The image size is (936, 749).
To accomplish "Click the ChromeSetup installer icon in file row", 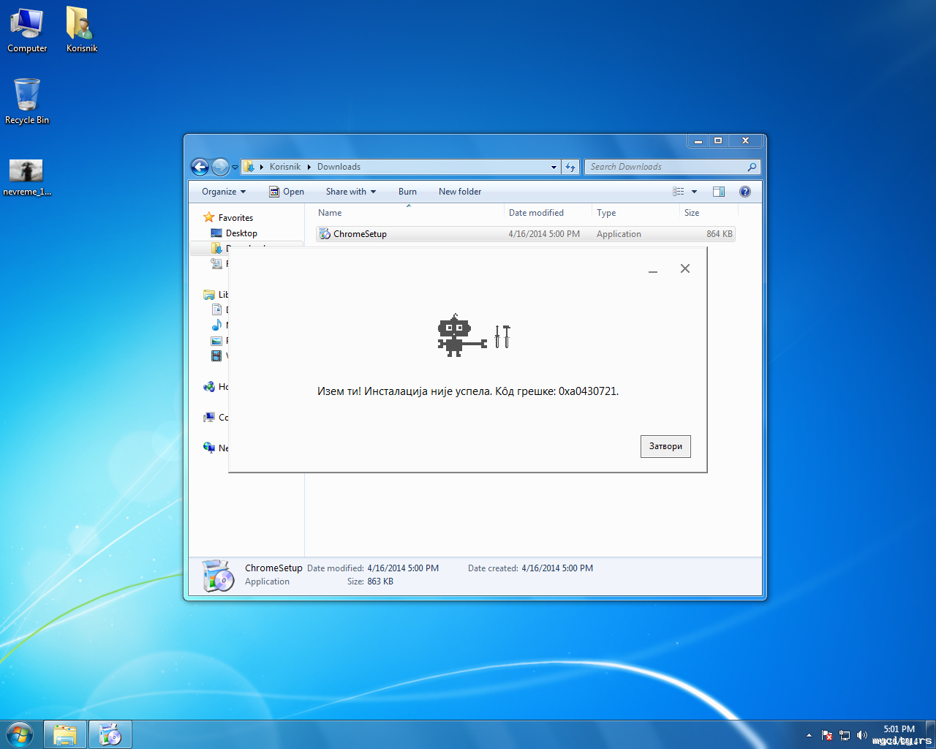I will point(325,234).
